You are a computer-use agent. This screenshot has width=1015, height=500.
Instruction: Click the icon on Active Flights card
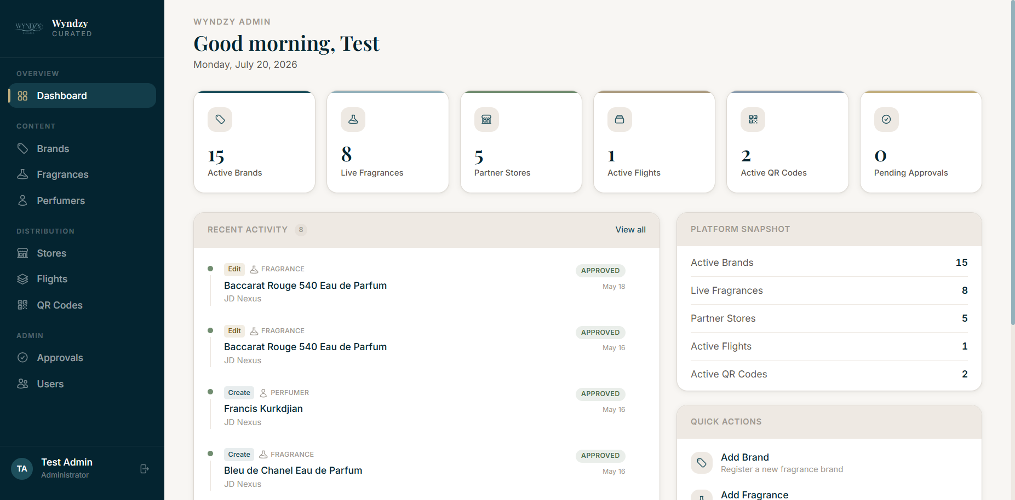[x=620, y=119]
